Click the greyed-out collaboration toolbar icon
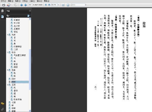 coord(15,5)
